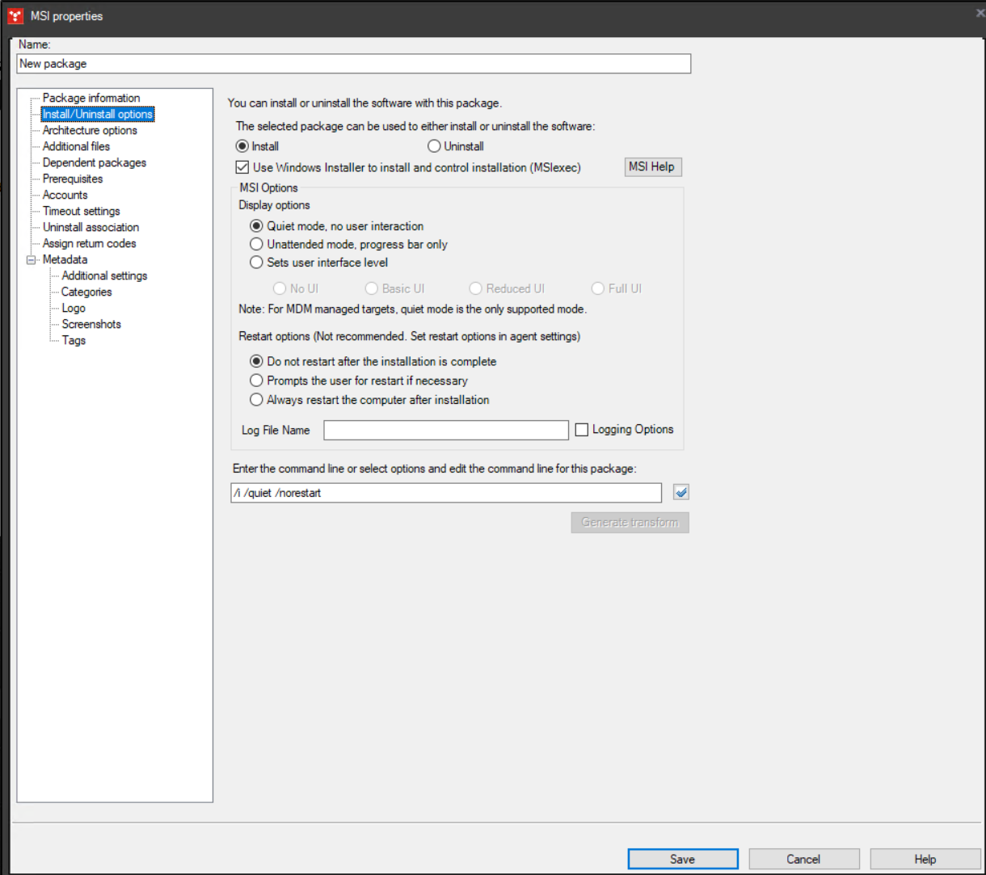Choose Always restart the computer after installation

[256, 400]
